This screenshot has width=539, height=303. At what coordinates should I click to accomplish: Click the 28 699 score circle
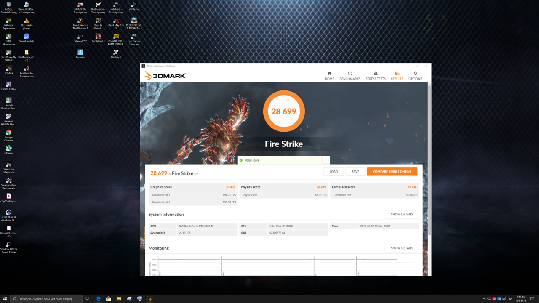tap(284, 111)
